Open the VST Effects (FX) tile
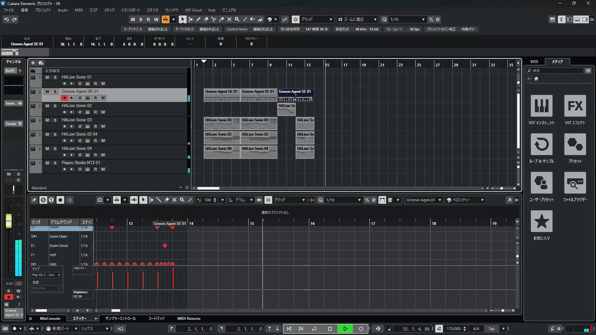 [575, 106]
